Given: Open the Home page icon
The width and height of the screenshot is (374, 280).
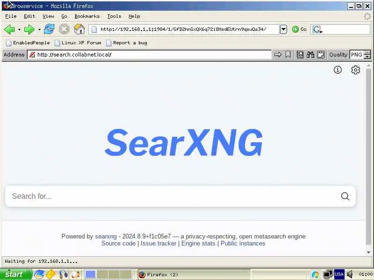Looking at the screenshot, I should tap(79, 29).
